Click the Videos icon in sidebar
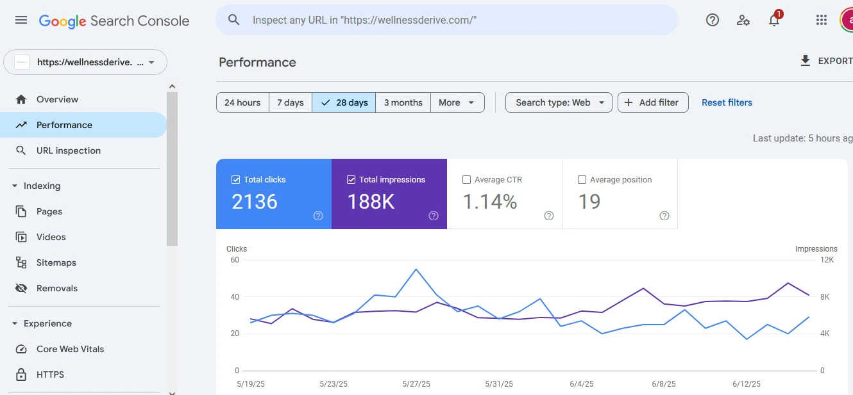The image size is (853, 395). tap(21, 237)
